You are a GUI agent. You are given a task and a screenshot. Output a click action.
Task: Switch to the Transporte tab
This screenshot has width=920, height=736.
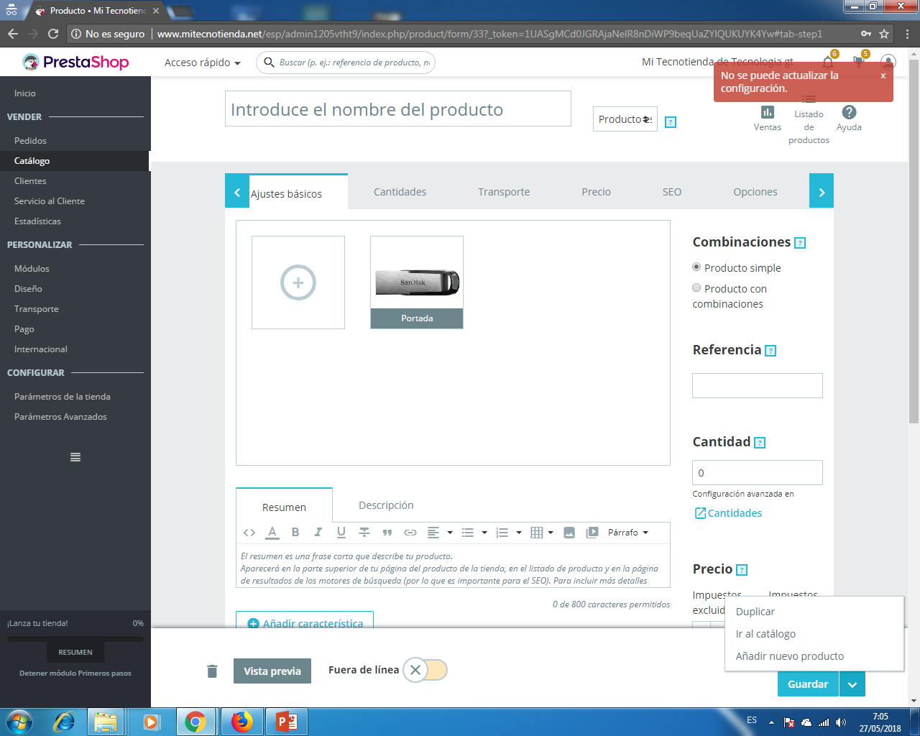coord(504,192)
